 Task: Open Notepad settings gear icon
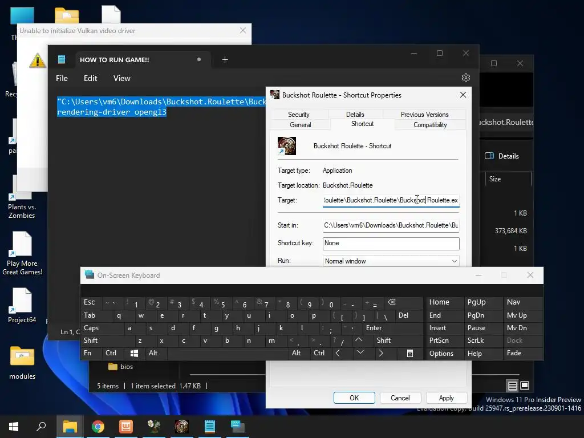click(x=465, y=78)
